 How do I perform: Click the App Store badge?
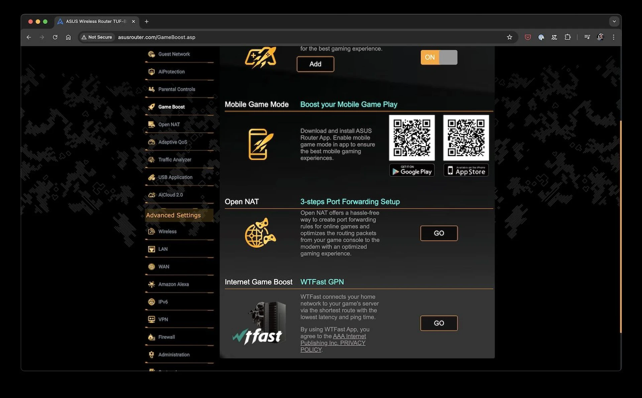tap(466, 170)
